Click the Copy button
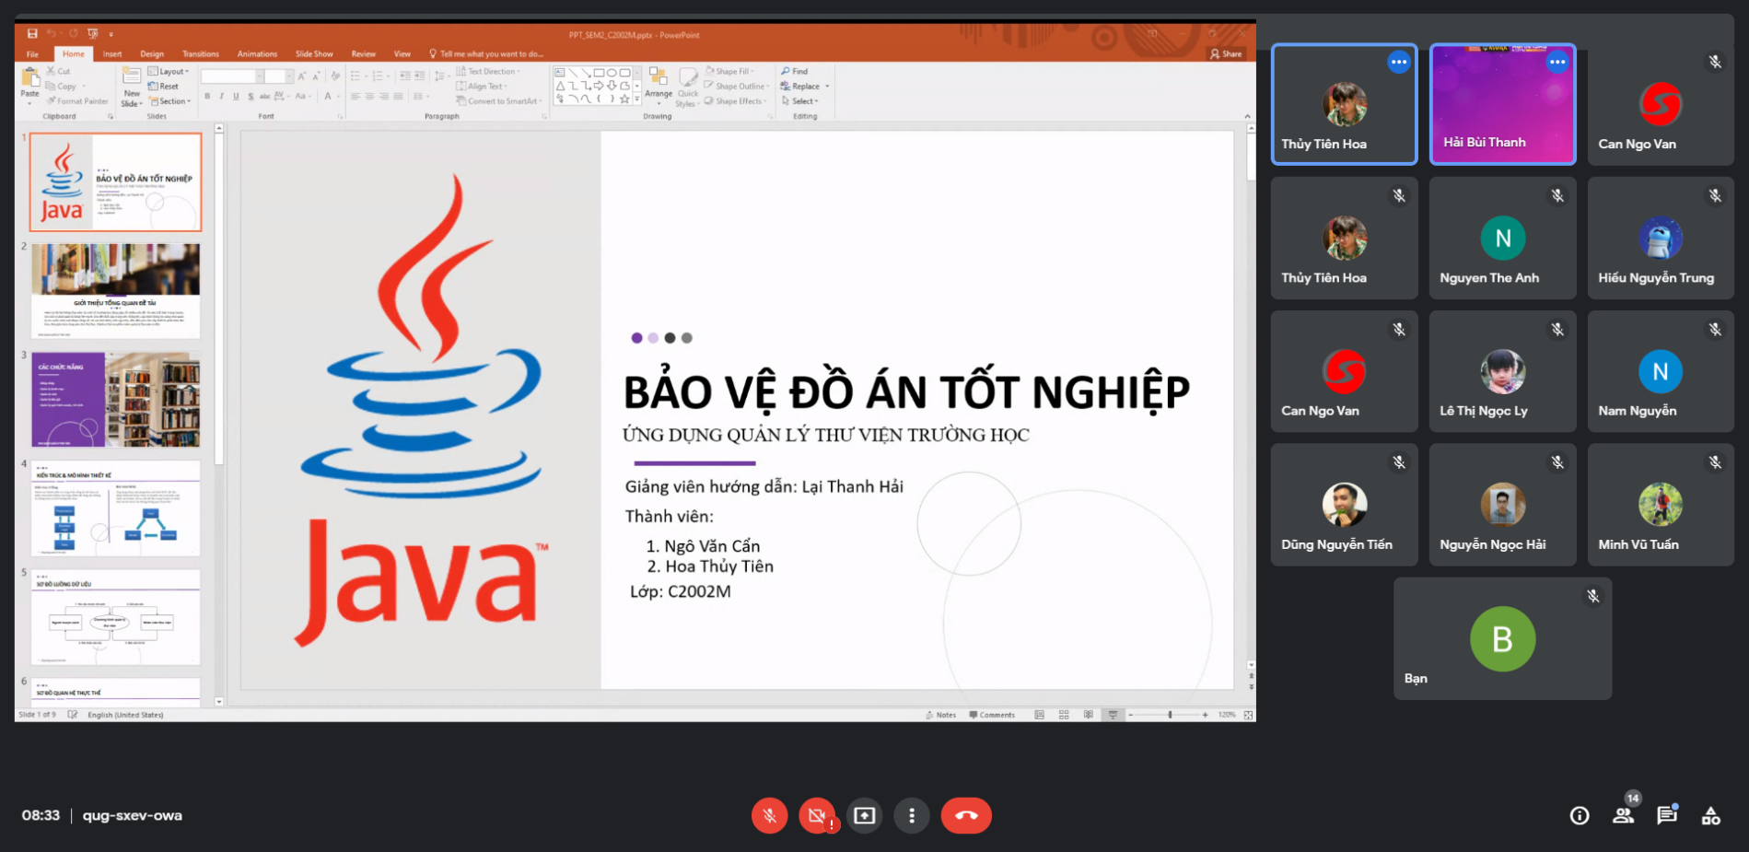1749x852 pixels. (62, 87)
